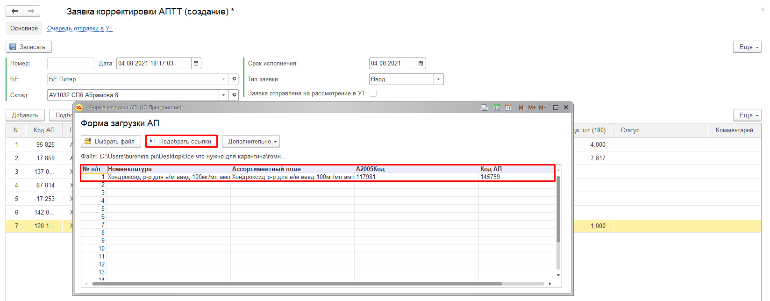This screenshot has height=301, width=770.
Task: Expand the Тип заявки dropdown
Action: coord(438,79)
